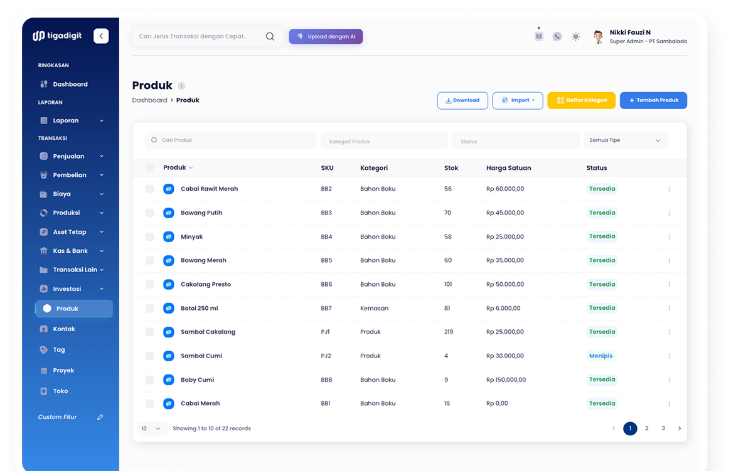Open notifications via the book icon
This screenshot has height=471, width=731.
[538, 36]
